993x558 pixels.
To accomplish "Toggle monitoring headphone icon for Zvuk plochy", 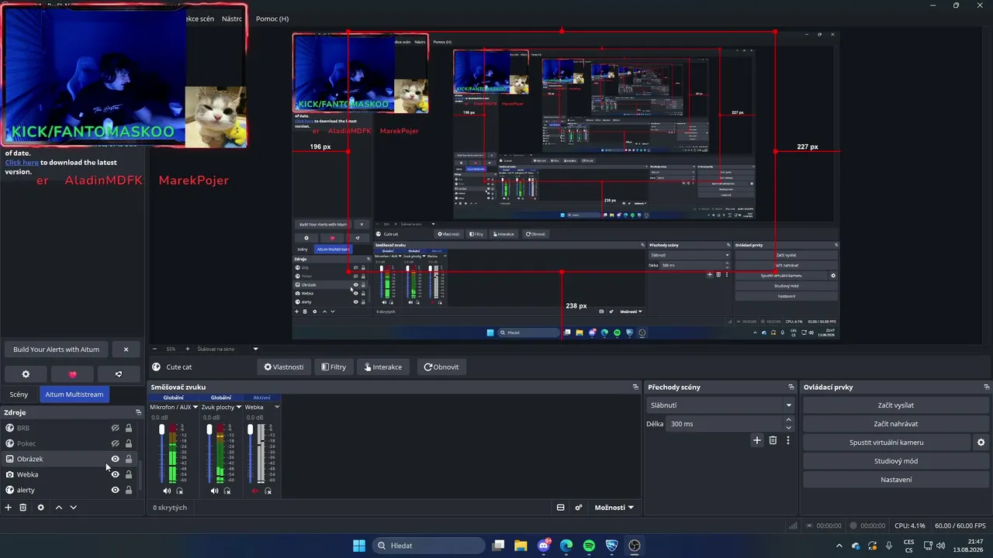I will (x=227, y=491).
